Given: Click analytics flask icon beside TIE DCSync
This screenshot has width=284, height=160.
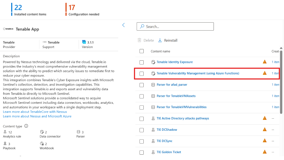Looking at the screenshot, I should coord(153,141).
